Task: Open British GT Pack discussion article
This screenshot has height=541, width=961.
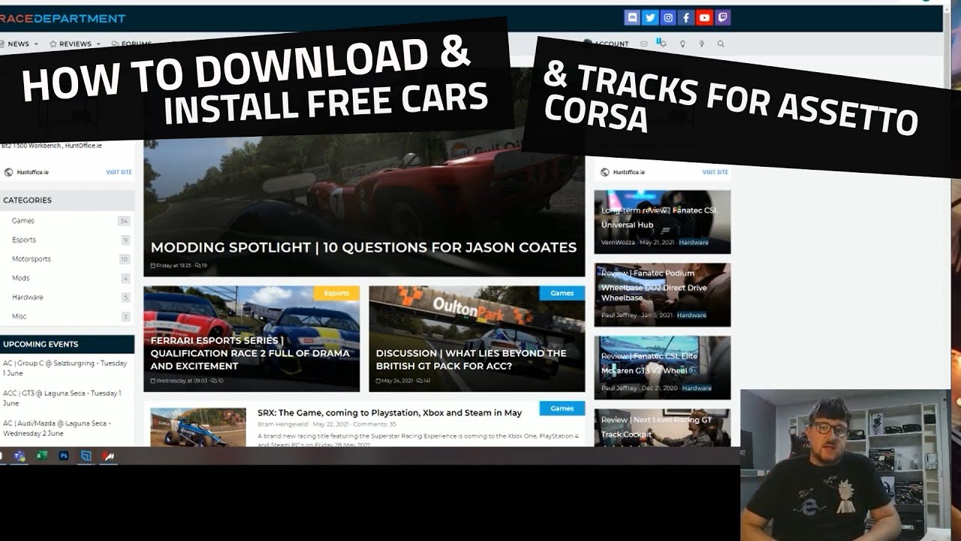Action: [x=471, y=359]
